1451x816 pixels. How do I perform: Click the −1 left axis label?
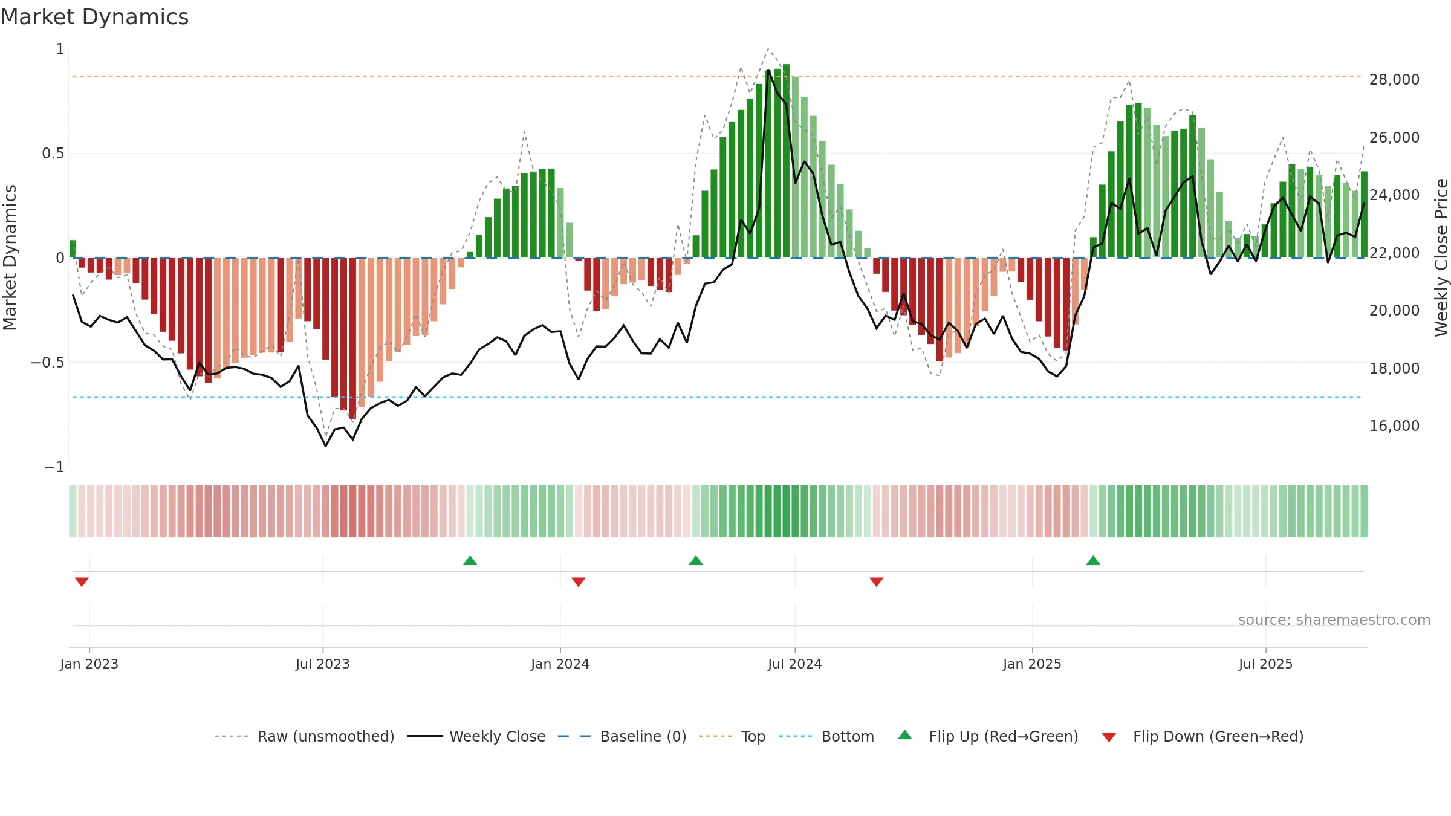point(54,467)
